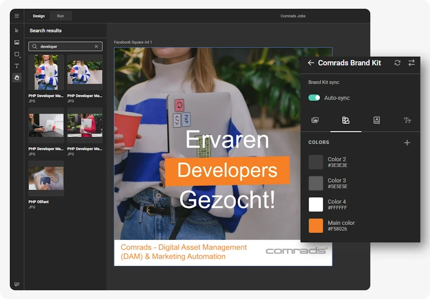
Task: Add a new color with plus icon
Action: pos(407,143)
